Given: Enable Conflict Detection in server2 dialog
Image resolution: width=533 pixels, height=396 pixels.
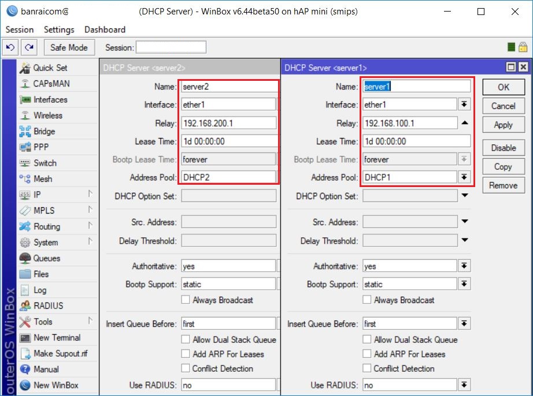Looking at the screenshot, I should tap(185, 368).
